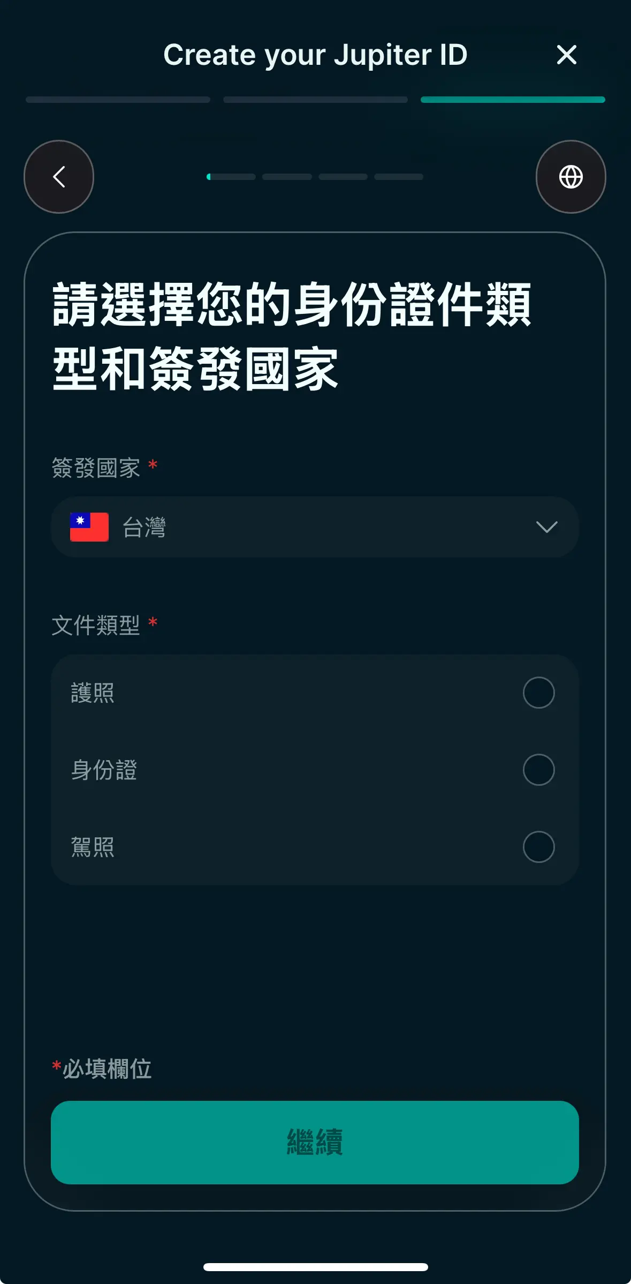Close the Create your Jupiter ID screen
This screenshot has height=1284, width=631.
pos(566,55)
